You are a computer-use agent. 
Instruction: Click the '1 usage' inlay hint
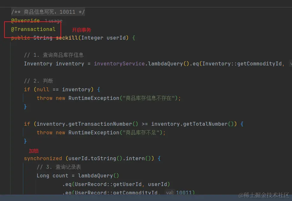53,20
